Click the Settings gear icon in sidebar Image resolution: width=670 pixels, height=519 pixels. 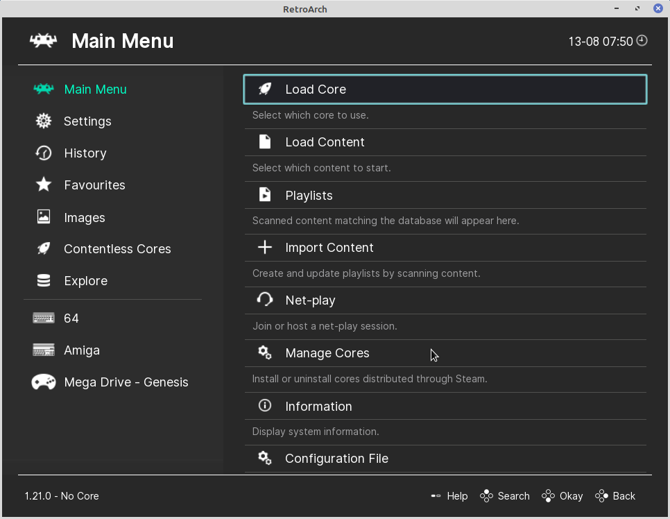[44, 121]
